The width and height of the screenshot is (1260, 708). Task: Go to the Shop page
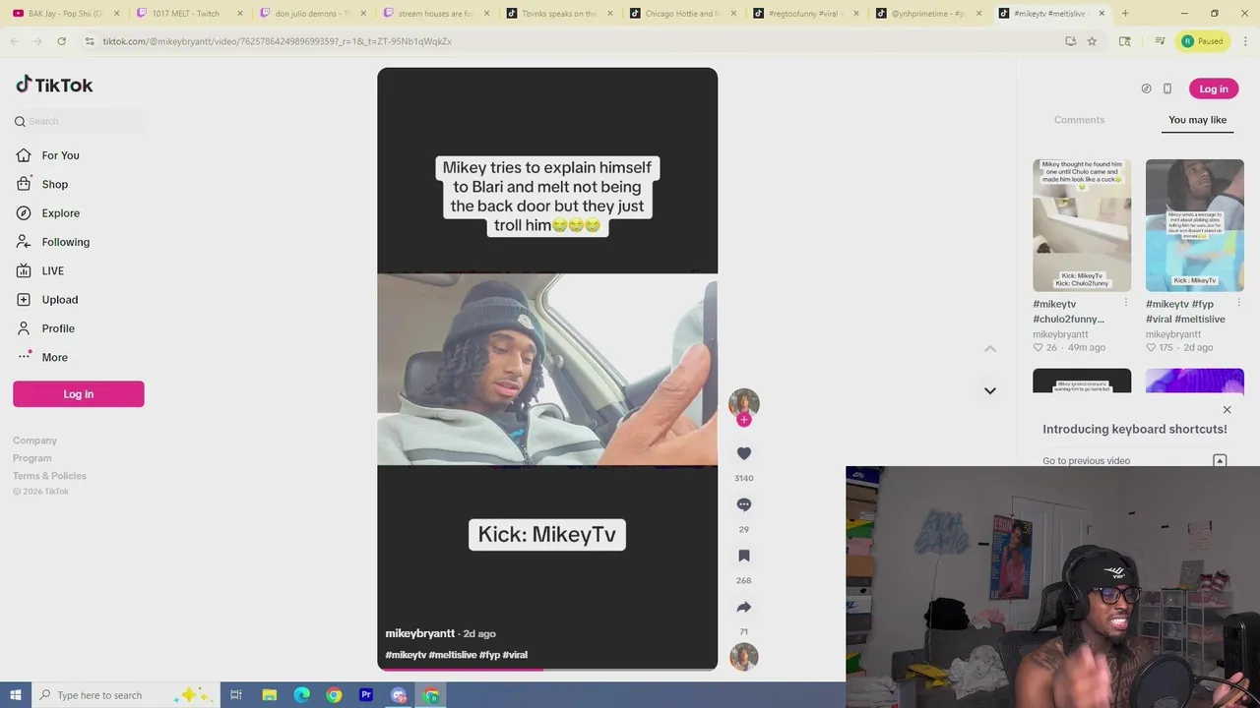click(55, 184)
